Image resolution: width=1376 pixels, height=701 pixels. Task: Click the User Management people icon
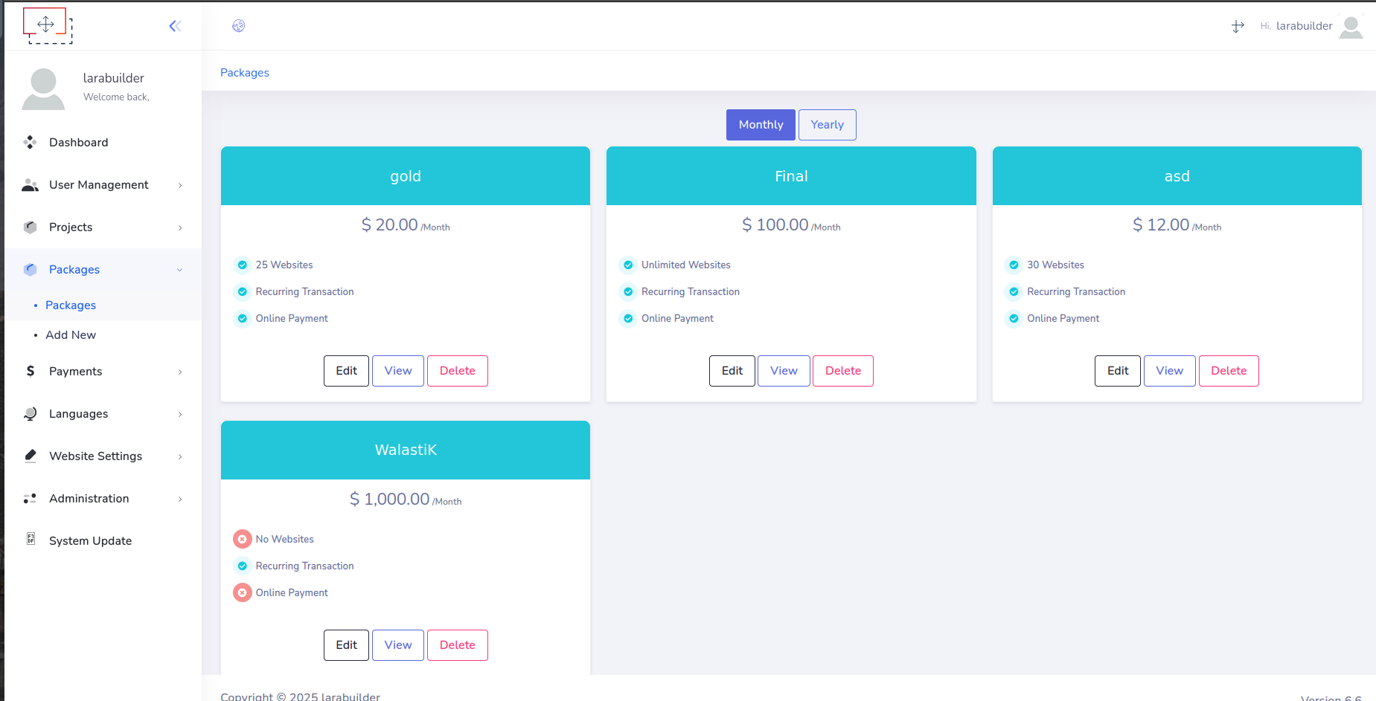pyautogui.click(x=30, y=184)
